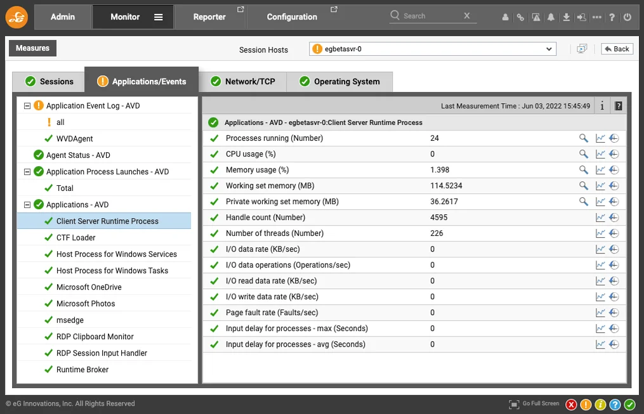The width and height of the screenshot is (644, 414).
Task: Open the Session Hosts dropdown
Action: tap(433, 49)
